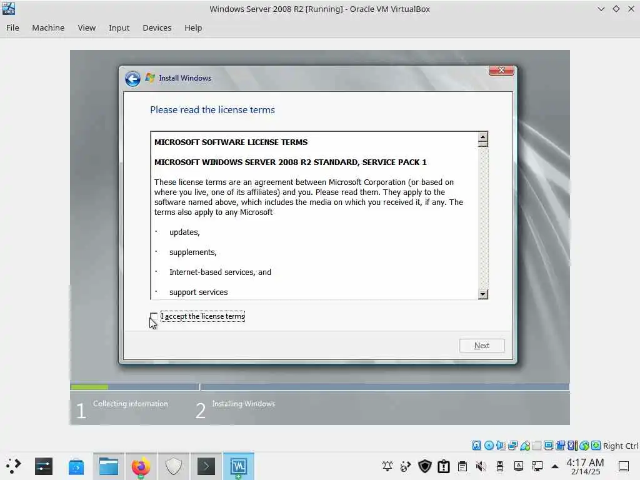Click the notifications bell tray icon
640x480 pixels.
(387, 466)
